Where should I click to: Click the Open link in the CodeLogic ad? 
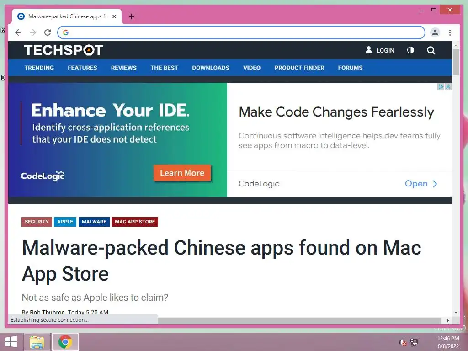(x=421, y=184)
